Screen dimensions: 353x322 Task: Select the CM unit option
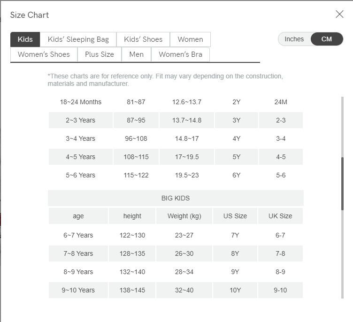tap(327, 39)
